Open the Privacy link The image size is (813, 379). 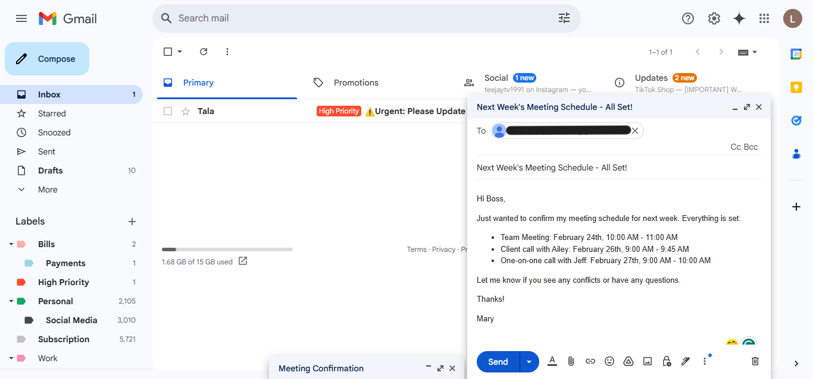coord(444,249)
